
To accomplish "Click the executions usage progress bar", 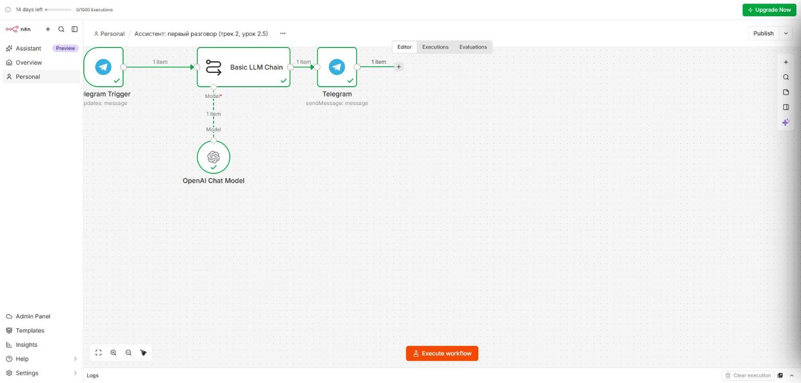I will click(x=58, y=10).
